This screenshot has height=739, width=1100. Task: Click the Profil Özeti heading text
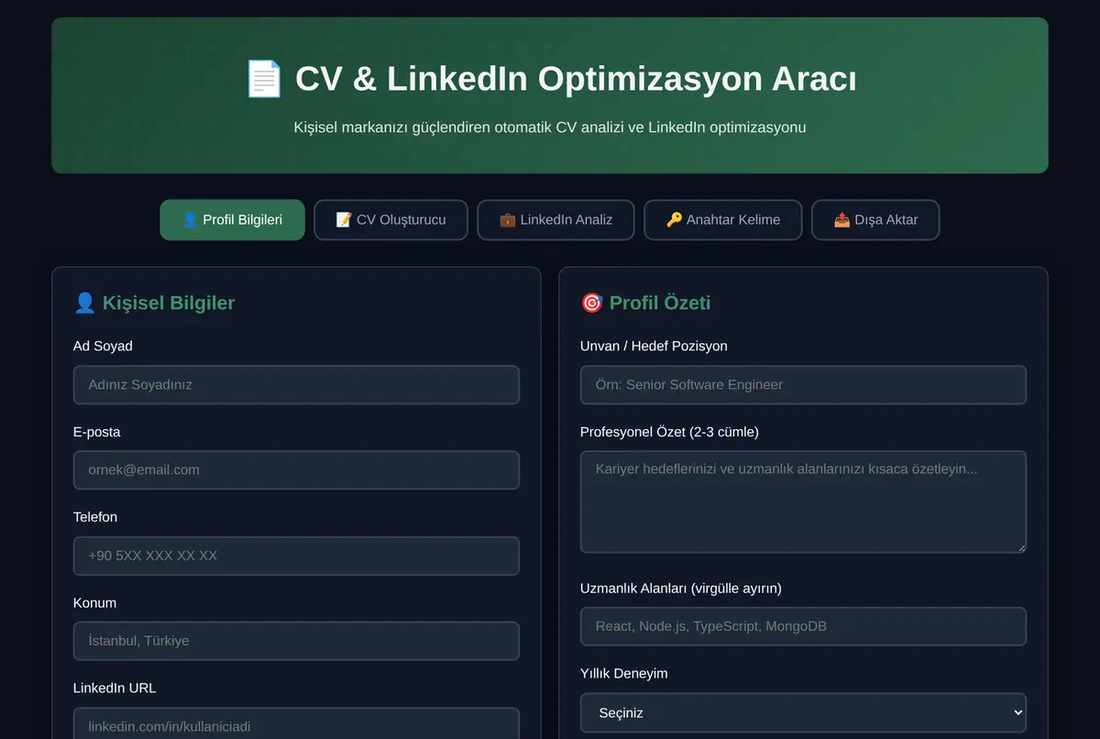(660, 303)
